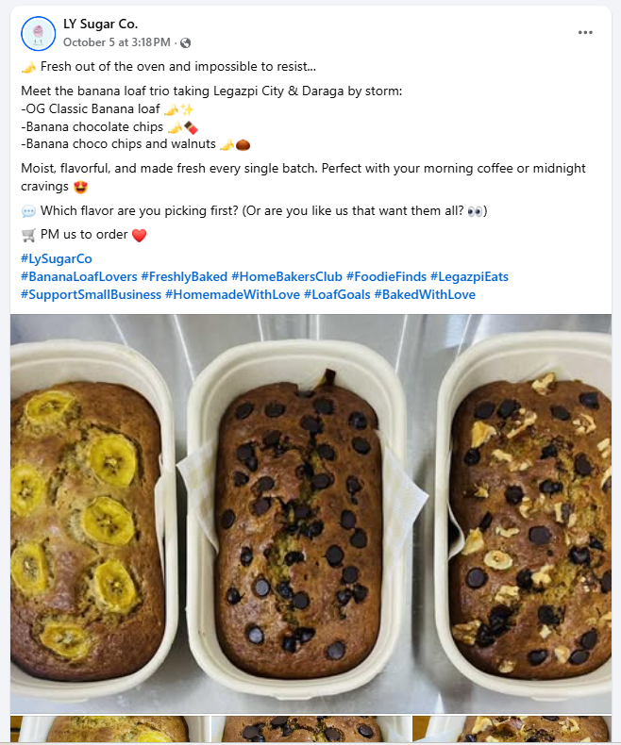Open the bottom-middle chocolate chip thumbnail

[310, 730]
